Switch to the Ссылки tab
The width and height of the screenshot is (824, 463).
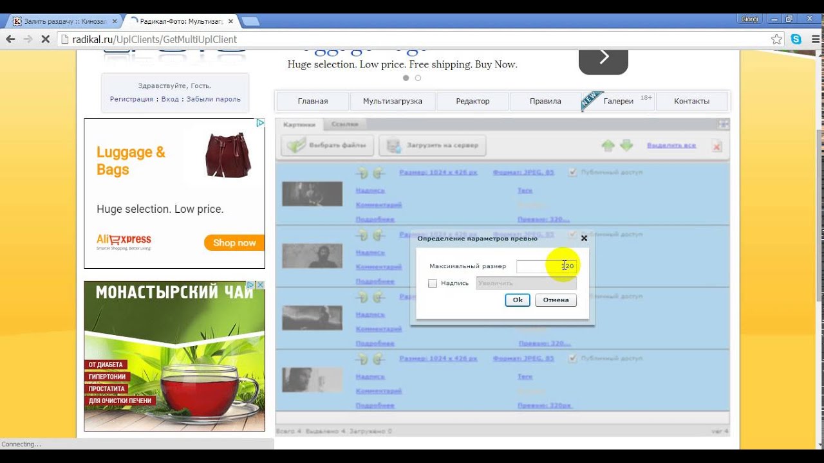pos(344,124)
